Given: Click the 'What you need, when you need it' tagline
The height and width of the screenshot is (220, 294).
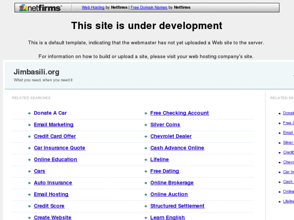Looking at the screenshot, I should point(43,80).
